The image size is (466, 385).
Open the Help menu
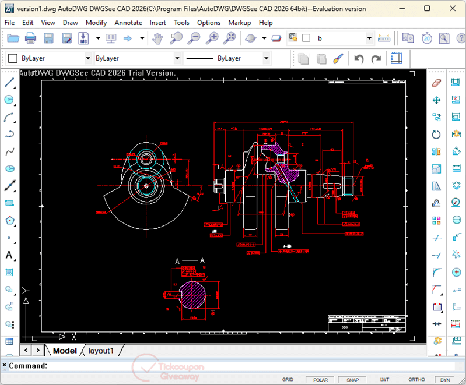pyautogui.click(x=266, y=23)
